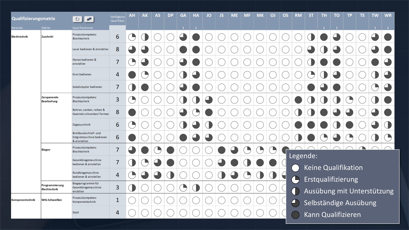The width and height of the screenshot is (409, 230).
Task: Toggle AH half circle in Gabelstapler bedienen row
Action: [x=132, y=87]
